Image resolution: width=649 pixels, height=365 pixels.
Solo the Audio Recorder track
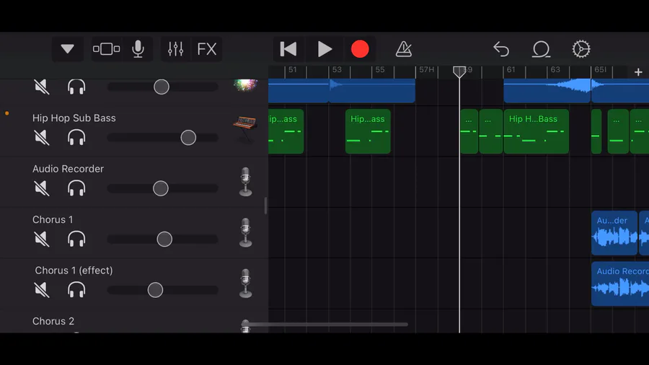click(76, 188)
